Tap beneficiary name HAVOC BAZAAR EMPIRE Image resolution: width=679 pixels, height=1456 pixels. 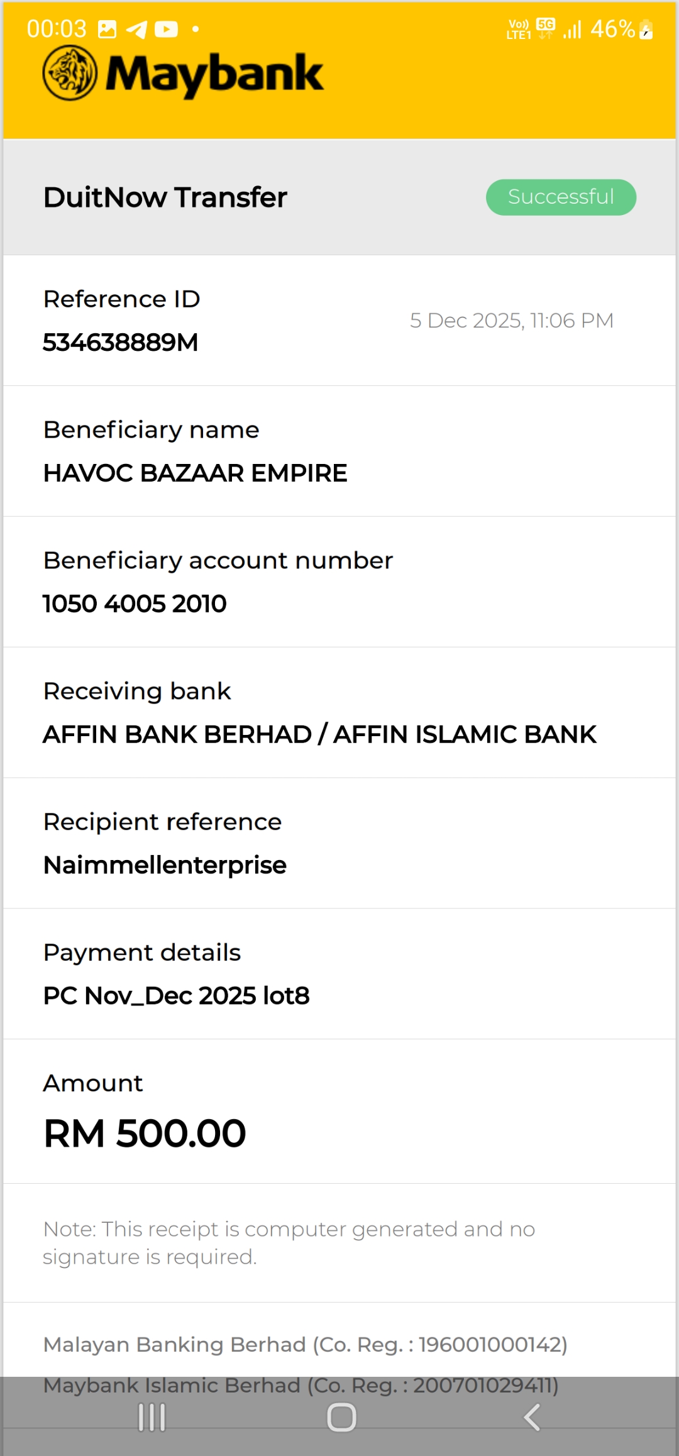195,473
